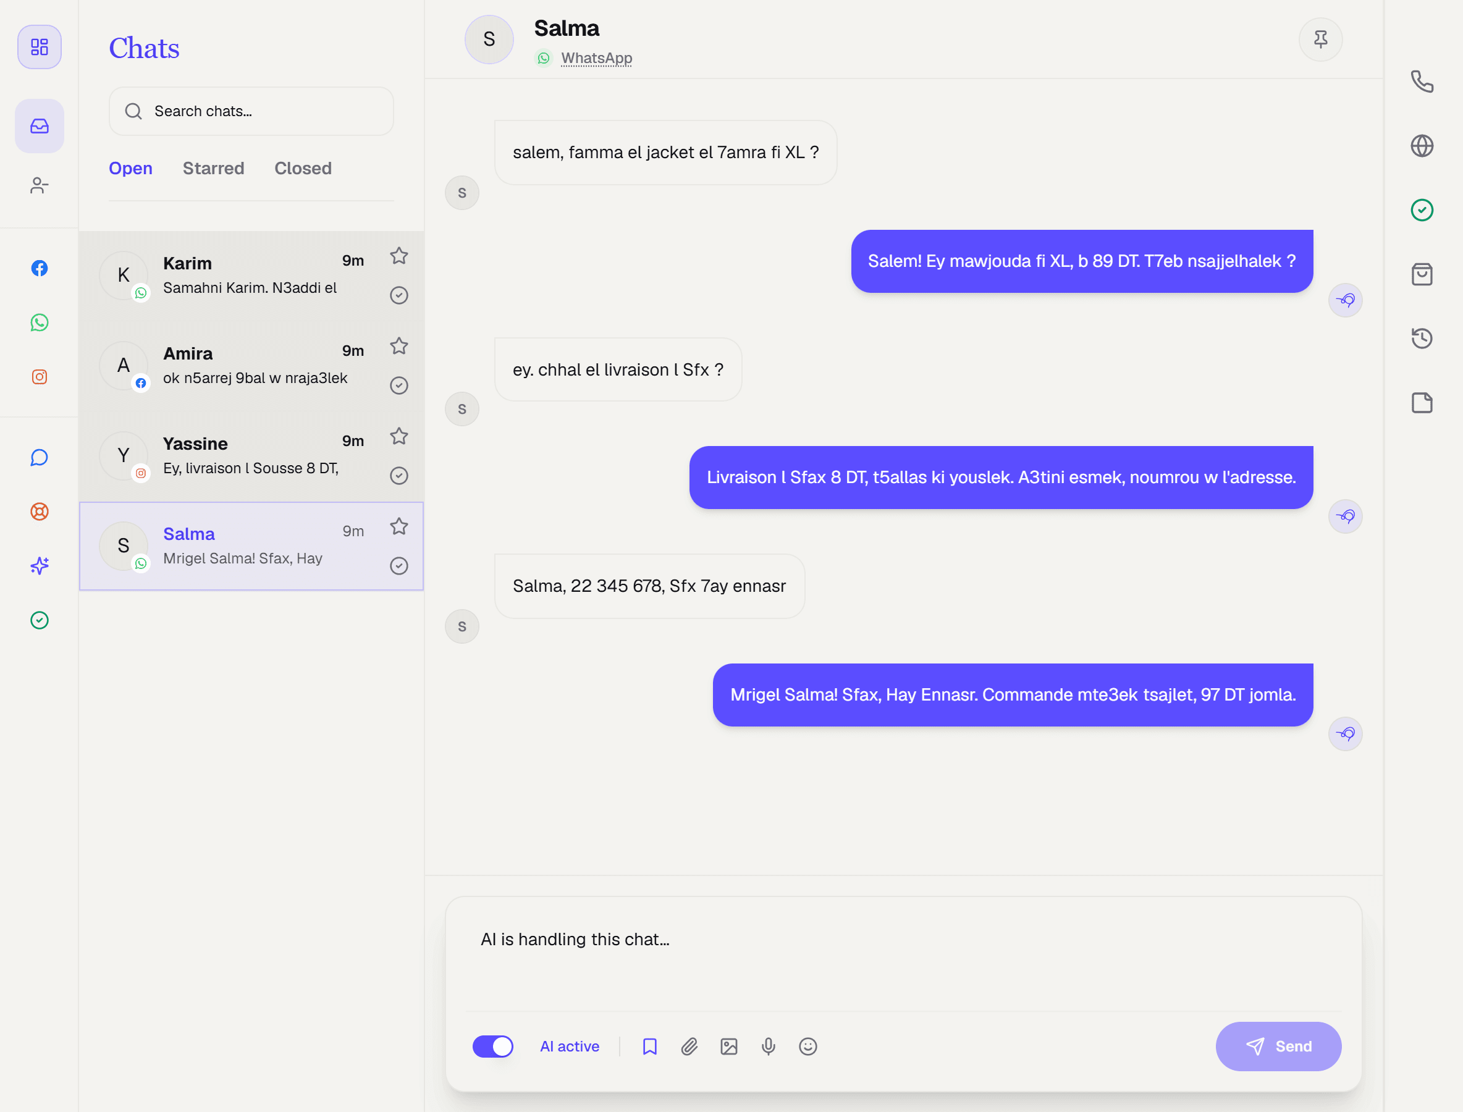Viewport: 1463px width, 1112px height.
Task: Open the WhatsApp channel link under Salma
Action: pyautogui.click(x=596, y=58)
